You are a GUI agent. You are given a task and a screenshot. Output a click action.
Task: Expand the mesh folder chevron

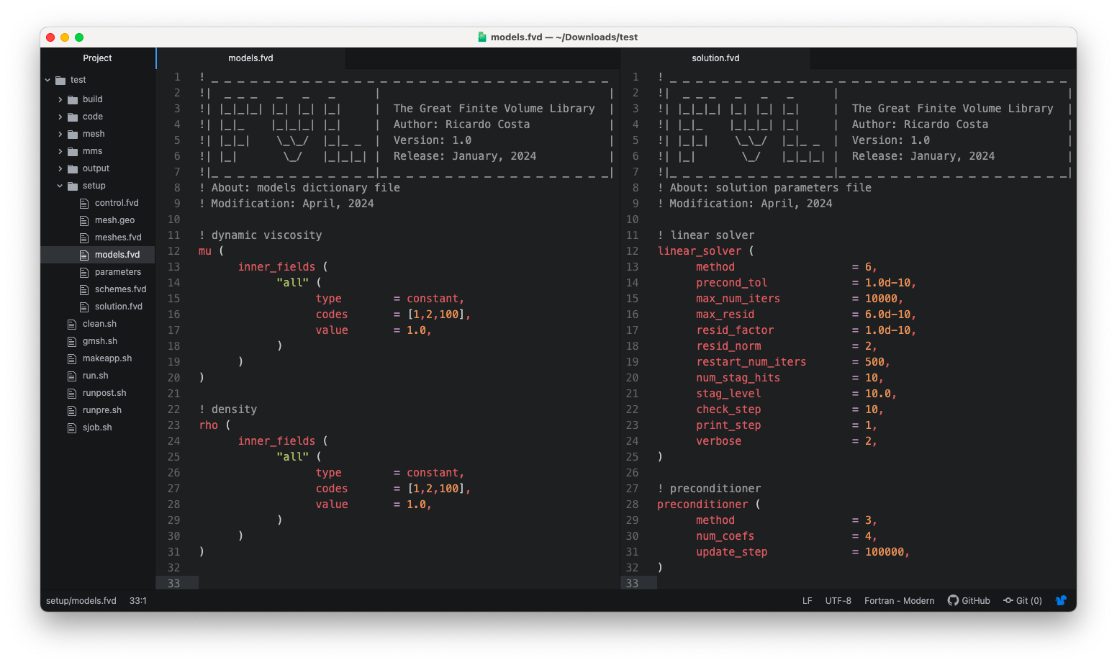(60, 134)
